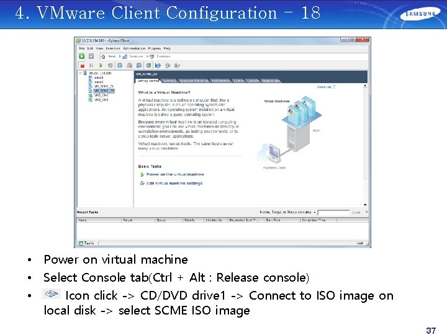Click the Recent Tasks filter text field
The height and width of the screenshot is (335, 447).
(333, 213)
